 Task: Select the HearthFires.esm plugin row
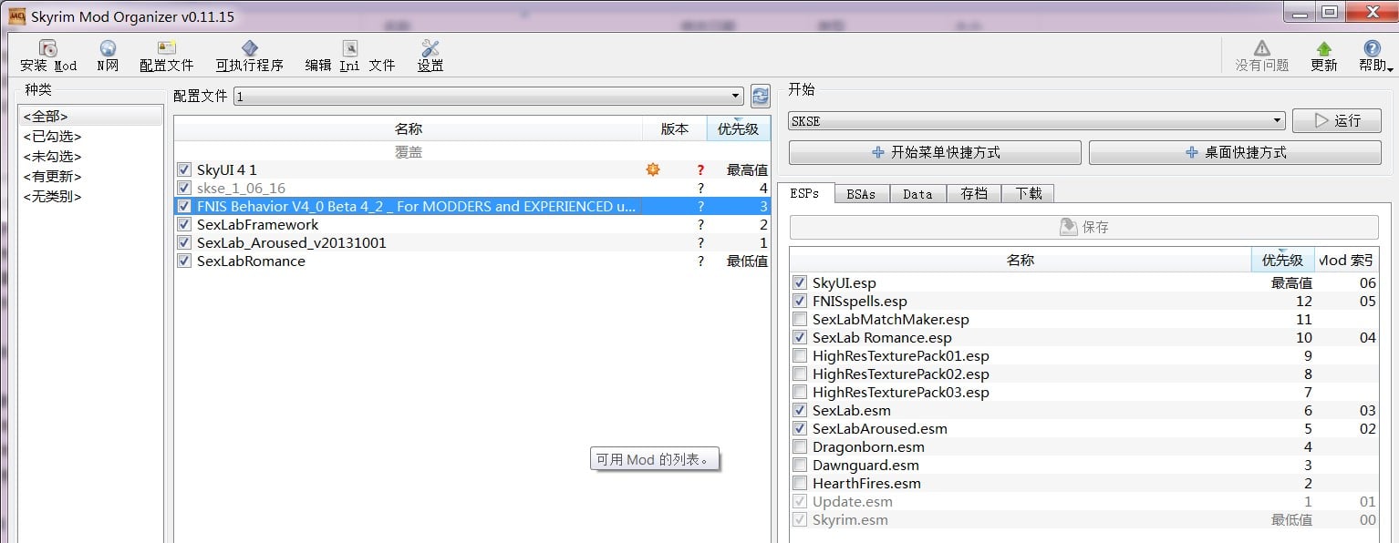click(1084, 483)
